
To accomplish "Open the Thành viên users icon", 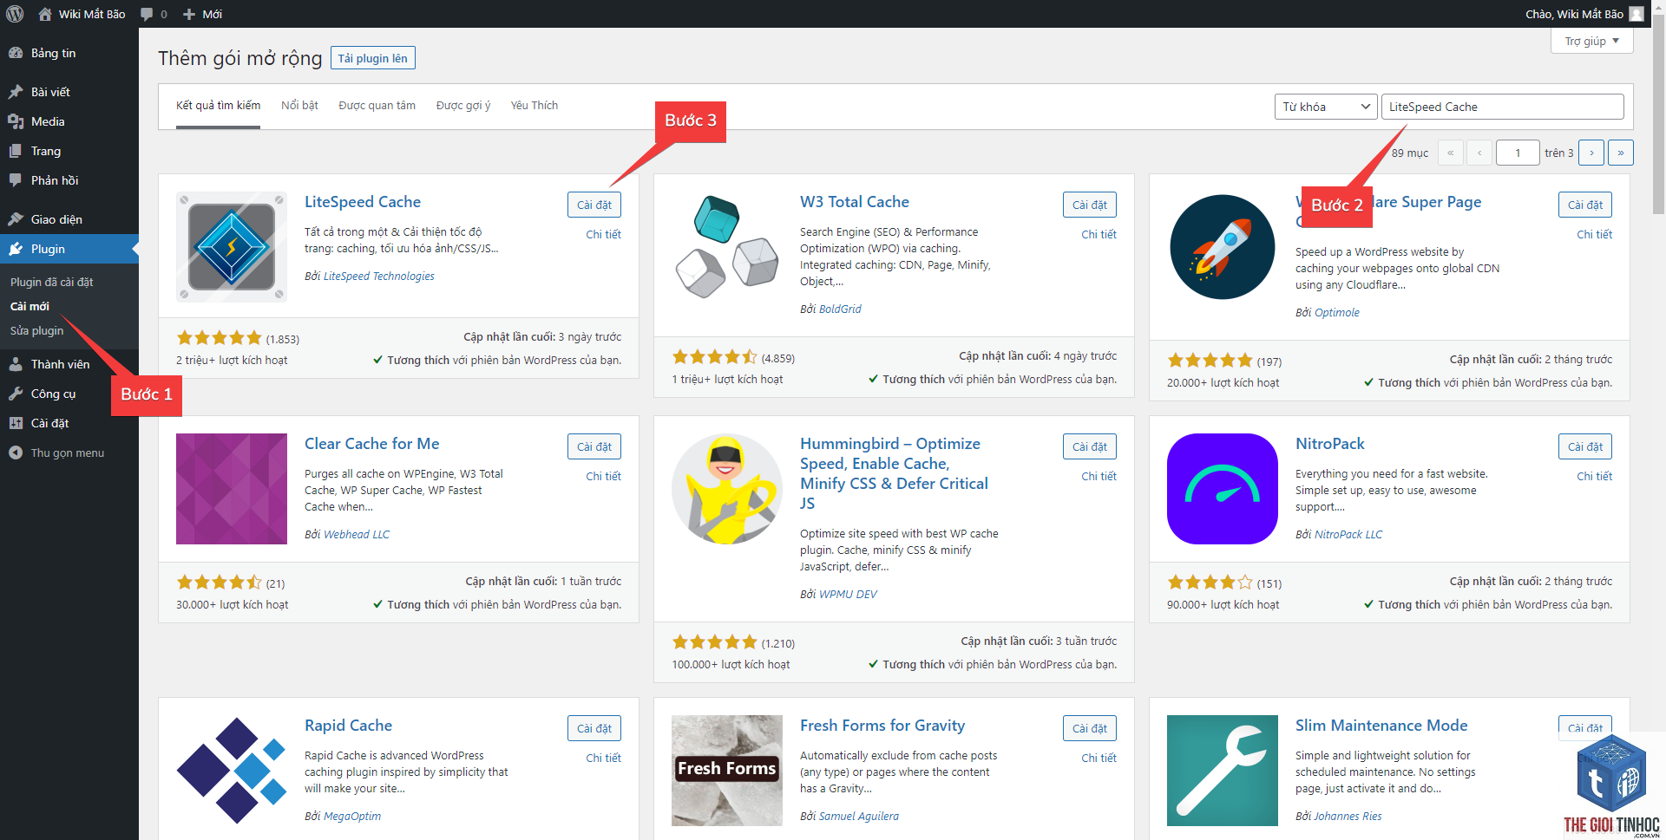I will (x=16, y=364).
